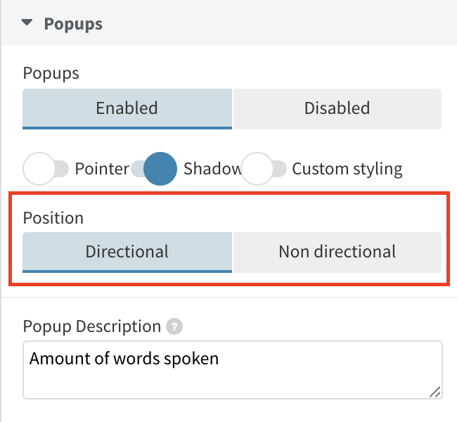This screenshot has height=422, width=457.
Task: Select the Enabled popups option
Action: [x=127, y=108]
